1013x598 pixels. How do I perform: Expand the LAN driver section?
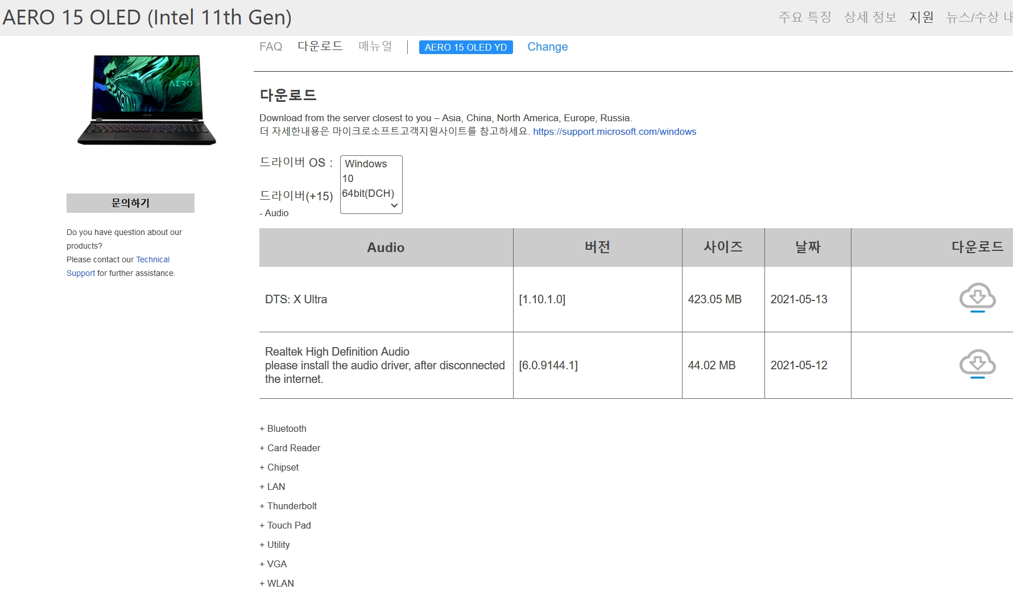272,486
